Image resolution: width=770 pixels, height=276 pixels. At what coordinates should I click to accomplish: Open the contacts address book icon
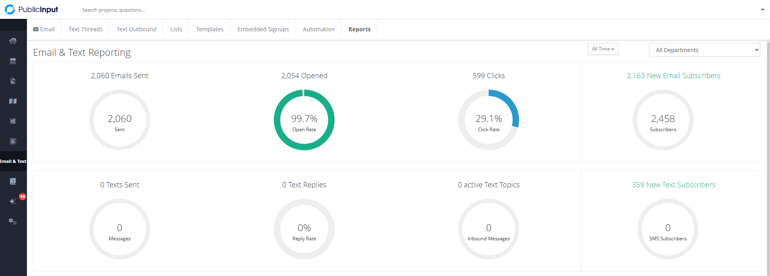point(13,141)
